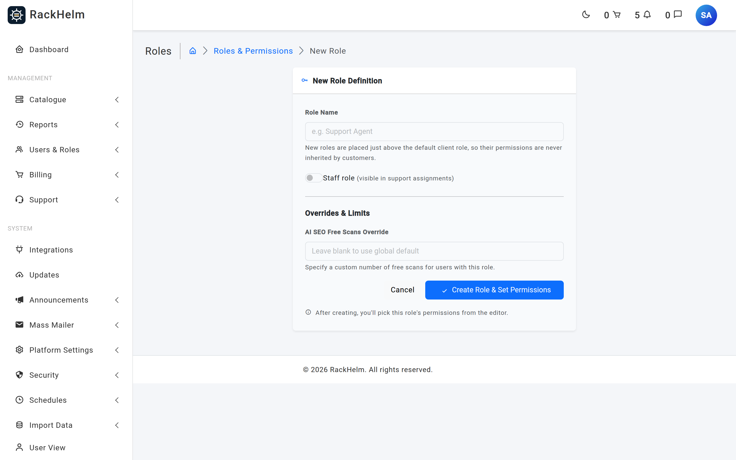Viewport: 736px width, 460px height.
Task: Click the copyright footer text
Action: [367, 369]
